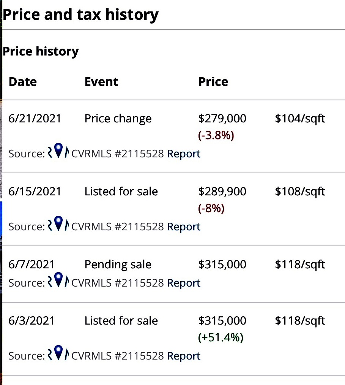The image size is (345, 385).
Task: Click the Price and tax history heading
Action: pos(81,15)
